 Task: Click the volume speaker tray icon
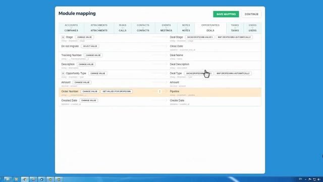pos(319,179)
